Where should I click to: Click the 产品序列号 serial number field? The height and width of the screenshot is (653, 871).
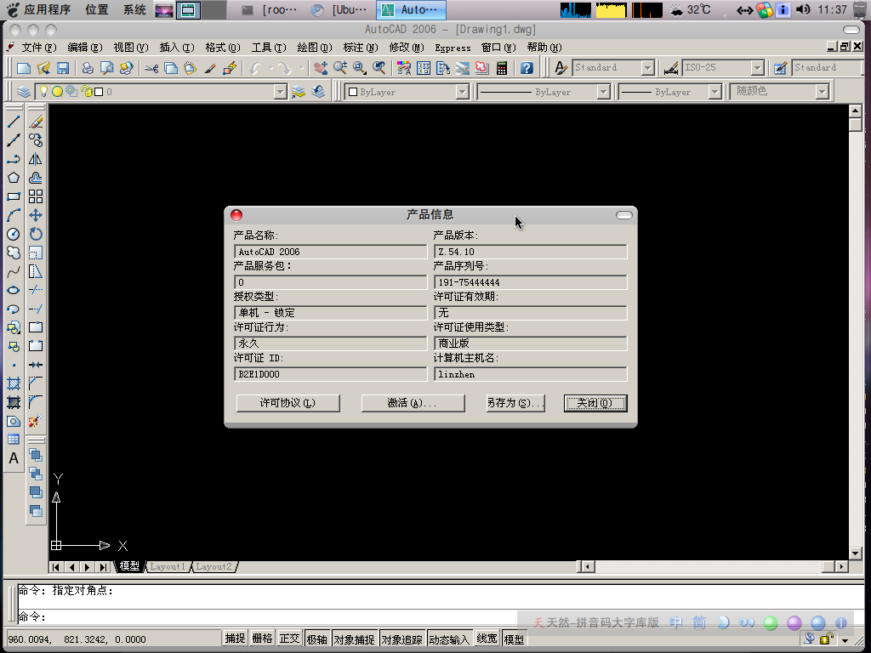pyautogui.click(x=531, y=282)
